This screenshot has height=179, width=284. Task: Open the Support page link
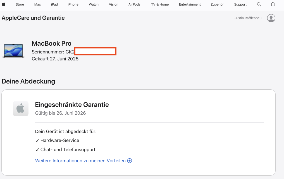tap(240, 4)
